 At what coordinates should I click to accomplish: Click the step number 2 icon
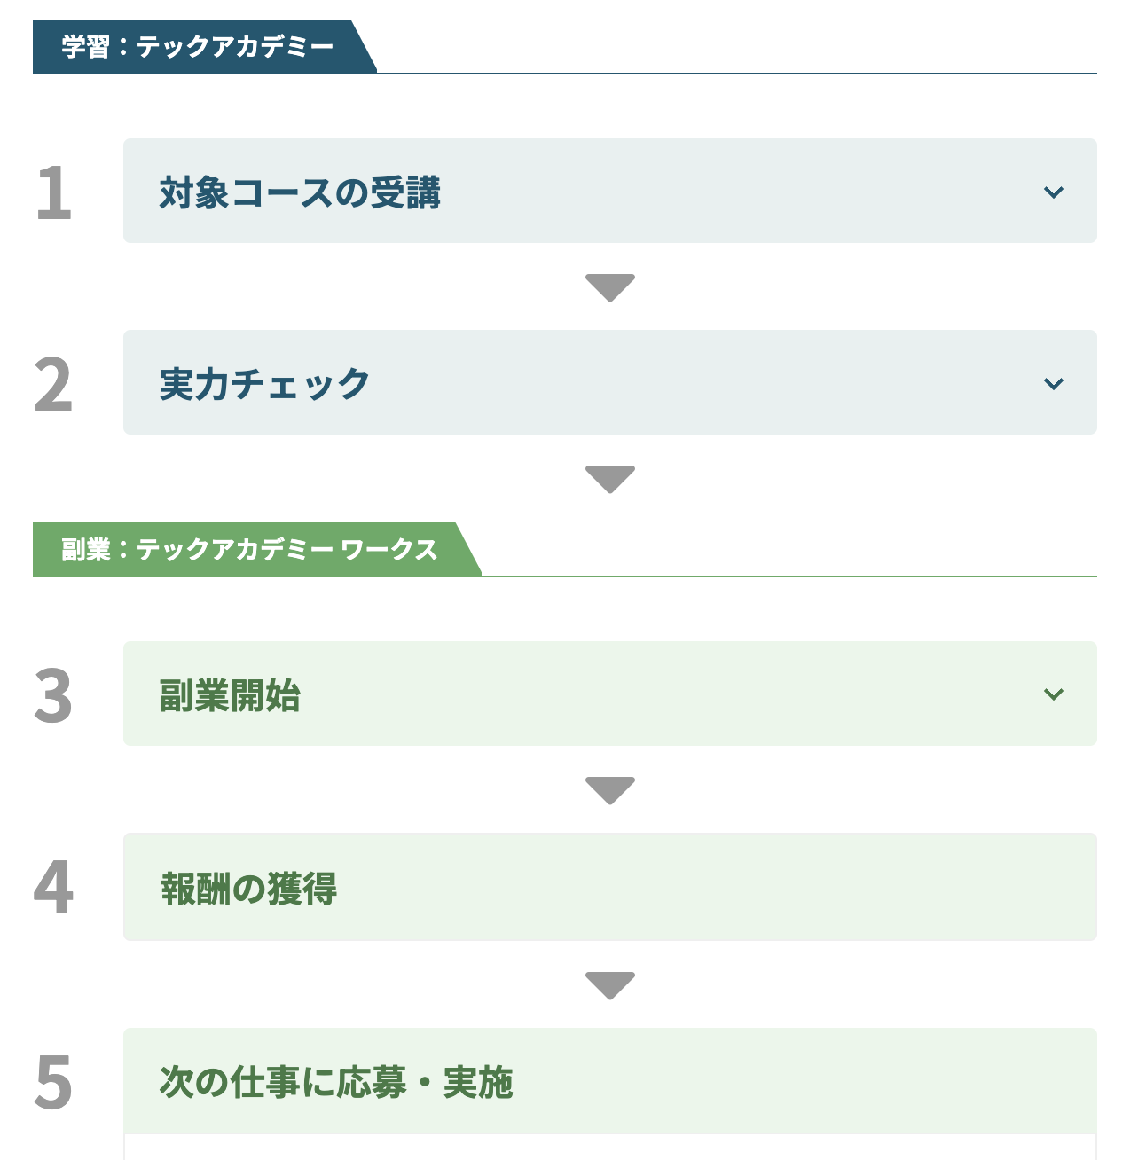(53, 385)
